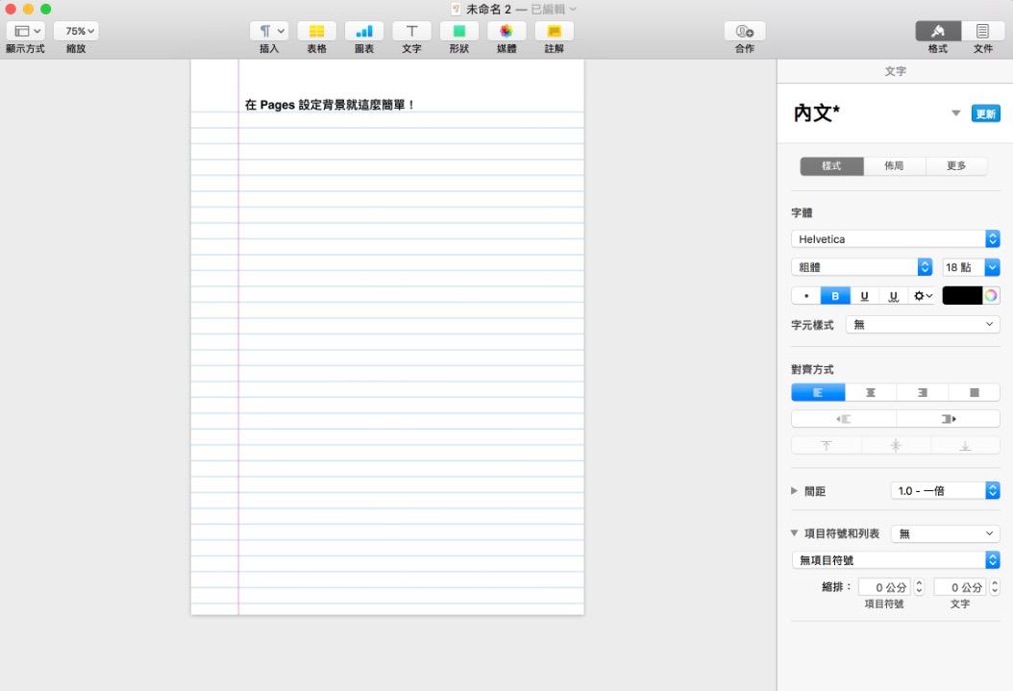
Task: Open the gear advanced text options
Action: [922, 296]
